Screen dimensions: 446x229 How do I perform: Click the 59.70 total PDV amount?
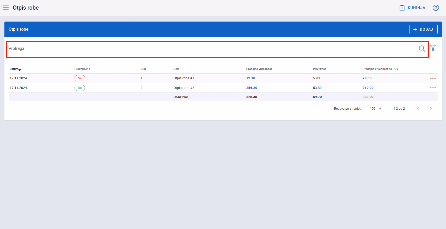pyautogui.click(x=317, y=97)
